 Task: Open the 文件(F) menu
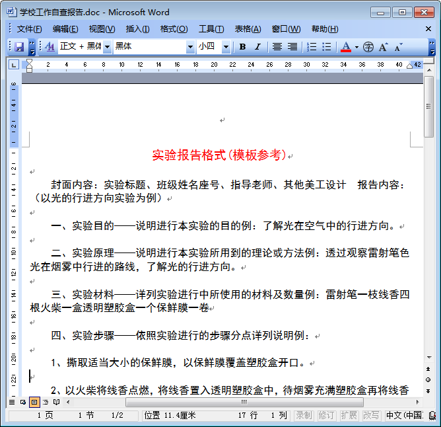pyautogui.click(x=29, y=29)
